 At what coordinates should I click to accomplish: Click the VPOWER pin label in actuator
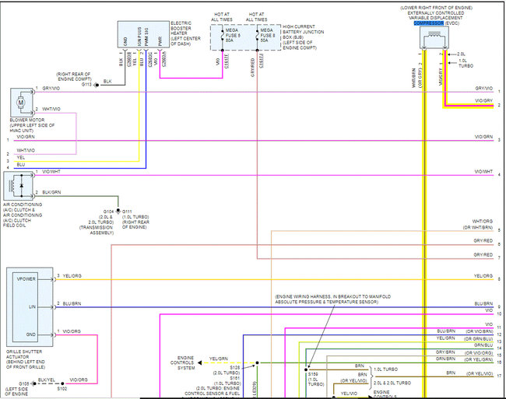click(x=26, y=278)
